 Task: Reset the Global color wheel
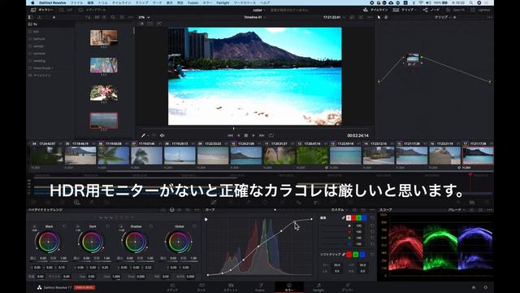pyautogui.click(x=195, y=226)
